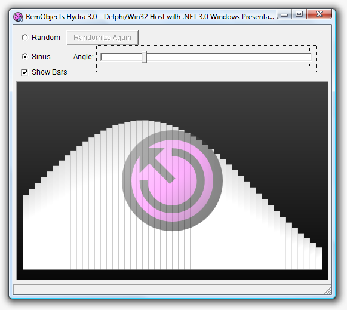Maximize the Hydra window
This screenshot has width=347, height=310.
point(299,14)
